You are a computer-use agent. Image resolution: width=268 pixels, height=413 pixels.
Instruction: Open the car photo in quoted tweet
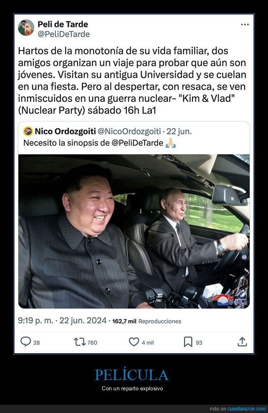click(x=134, y=231)
